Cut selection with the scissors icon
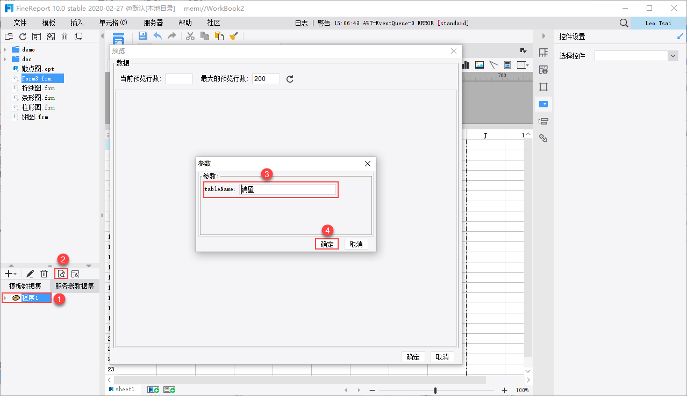 (190, 36)
